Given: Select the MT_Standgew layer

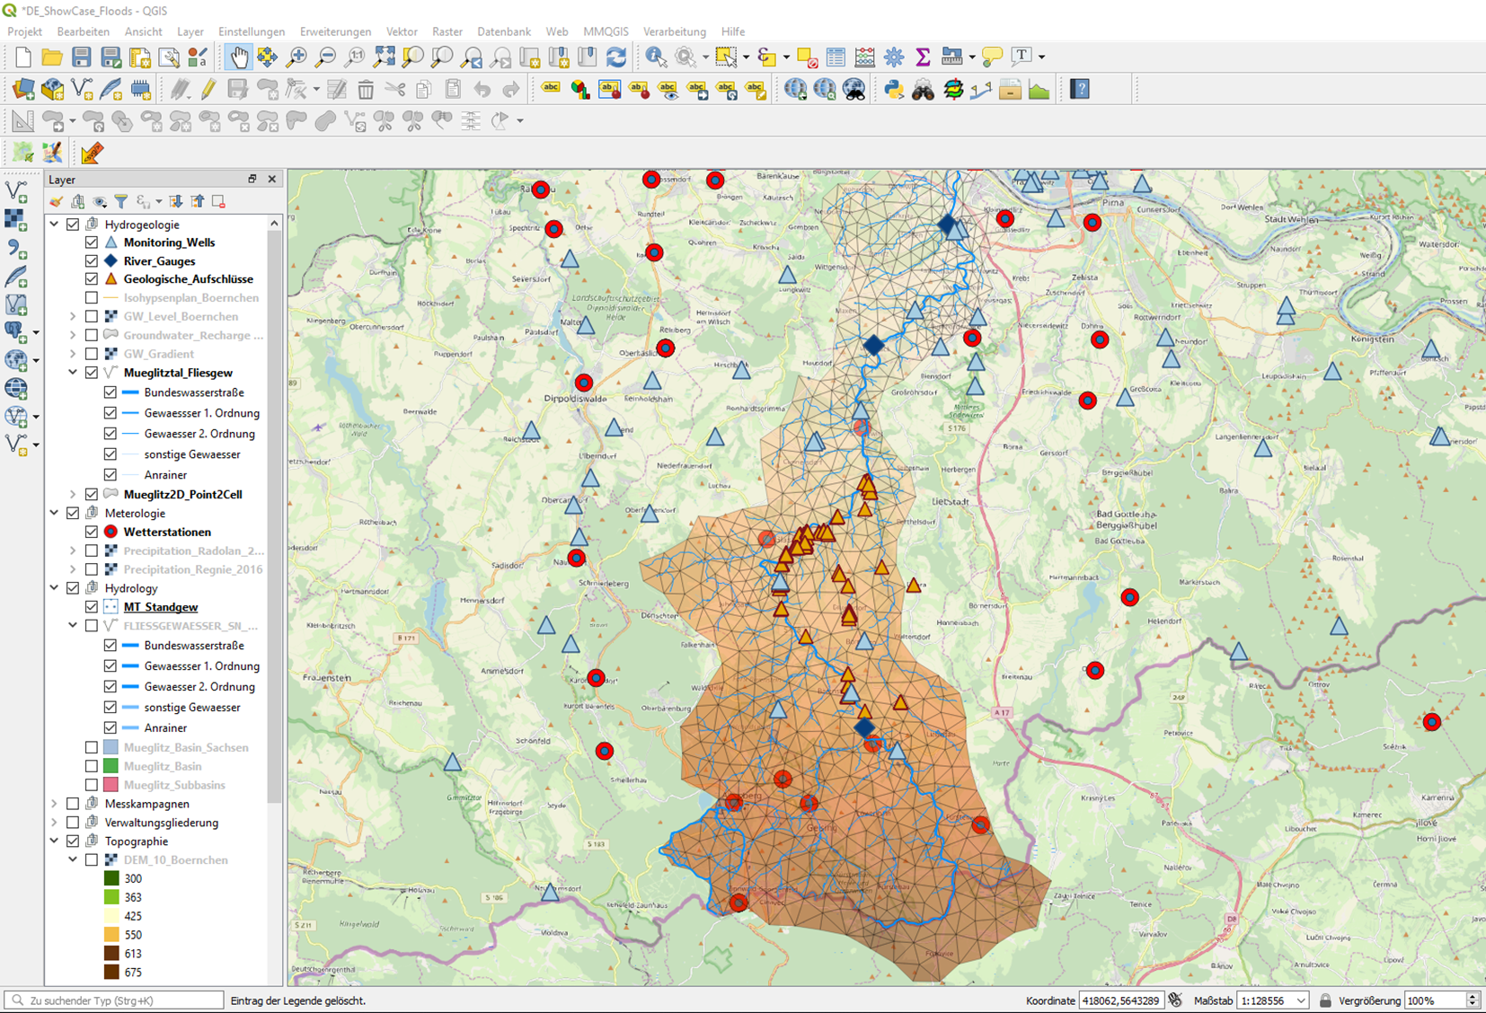Looking at the screenshot, I should [x=161, y=607].
